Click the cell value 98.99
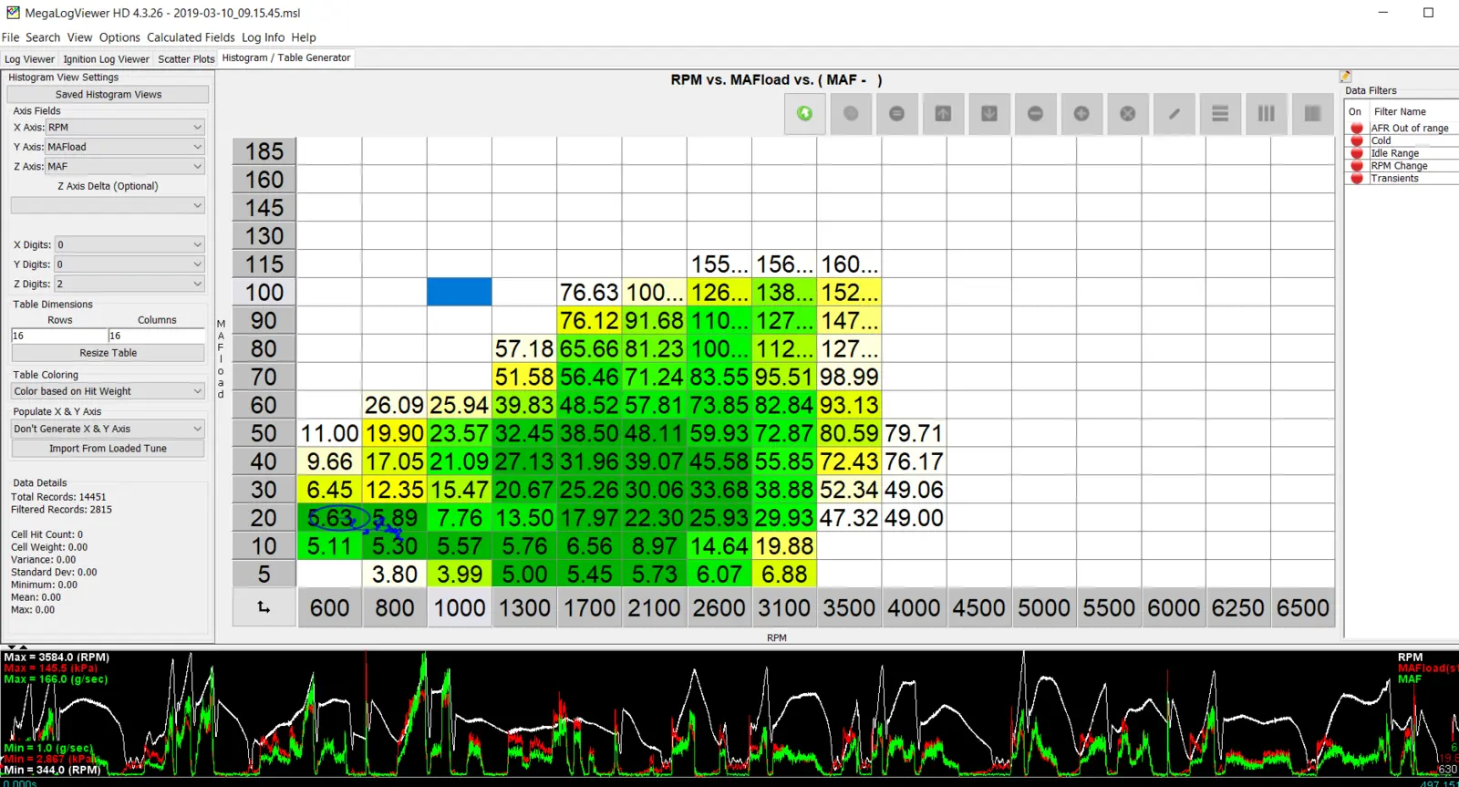 pos(849,377)
